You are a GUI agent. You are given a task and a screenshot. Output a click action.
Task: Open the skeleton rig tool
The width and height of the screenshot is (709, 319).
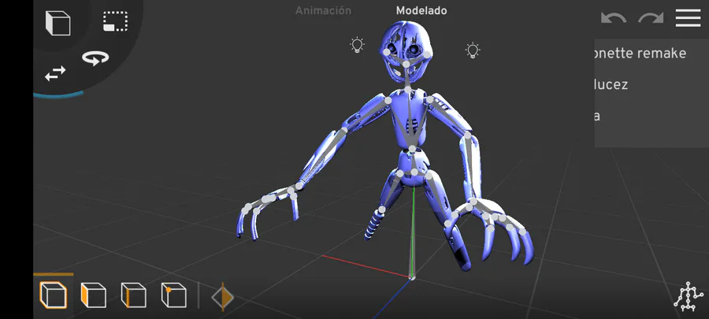[x=689, y=296]
